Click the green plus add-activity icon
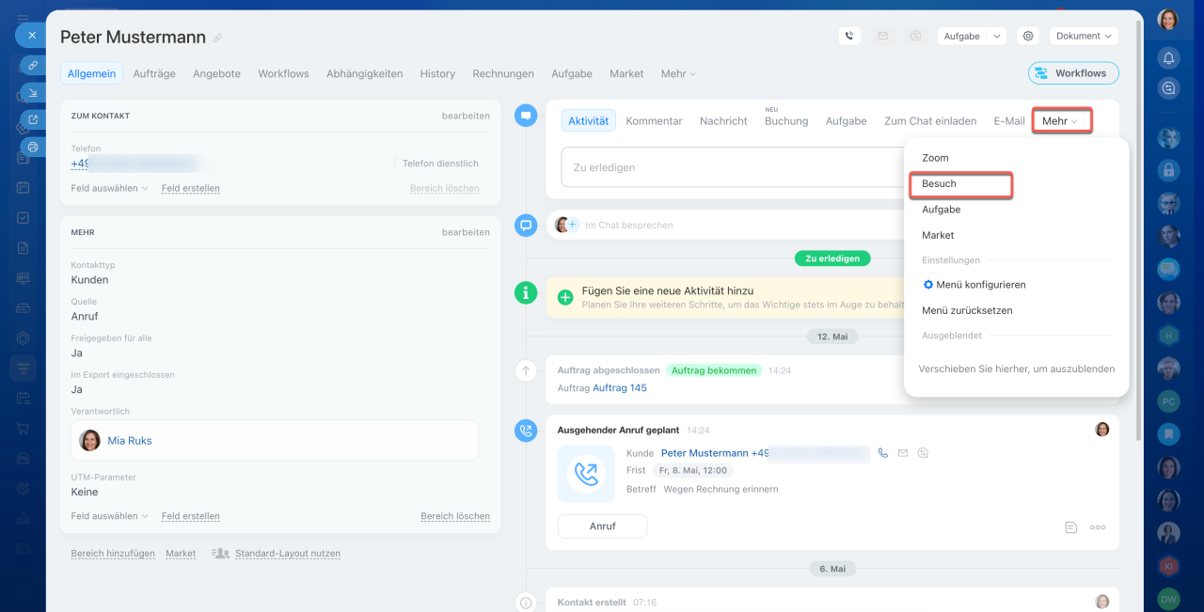This screenshot has width=1204, height=612. [565, 297]
